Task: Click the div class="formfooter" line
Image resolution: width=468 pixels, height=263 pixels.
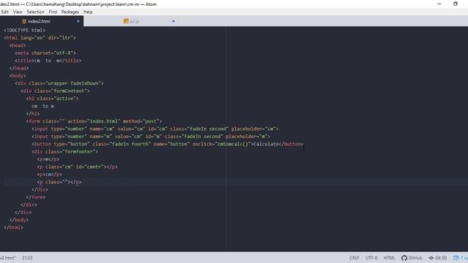Action: point(65,151)
